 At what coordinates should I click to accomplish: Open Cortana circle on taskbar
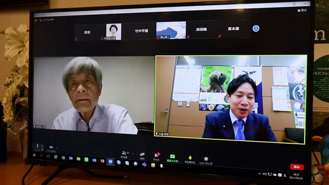click(x=48, y=156)
